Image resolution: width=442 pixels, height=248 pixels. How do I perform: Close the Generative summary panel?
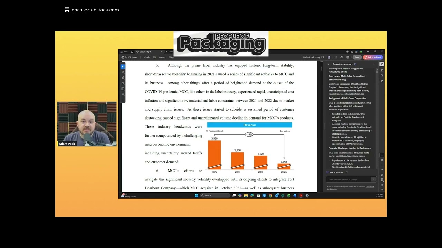(328, 64)
